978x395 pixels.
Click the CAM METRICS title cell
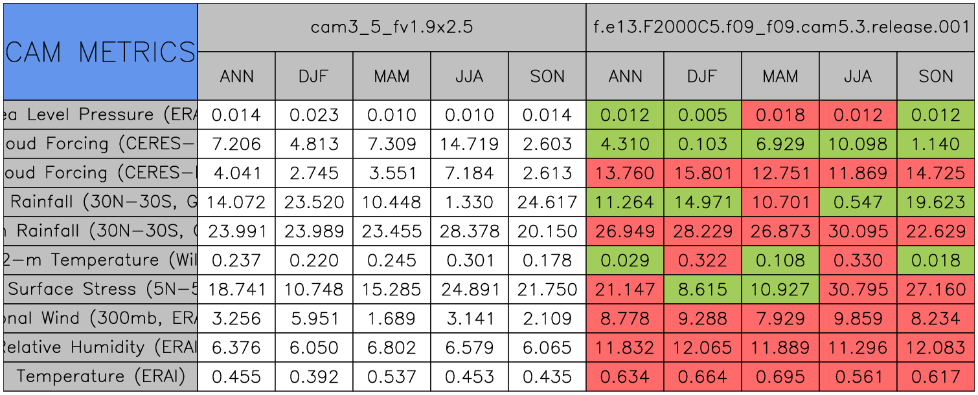[100, 52]
